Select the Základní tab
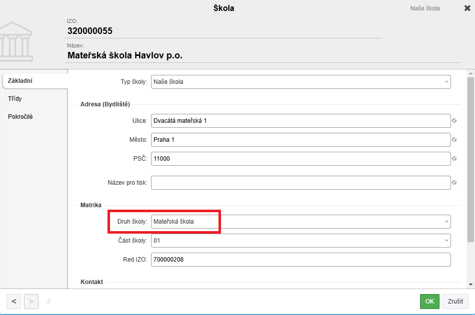Image resolution: width=475 pixels, height=315 pixels. [x=20, y=81]
